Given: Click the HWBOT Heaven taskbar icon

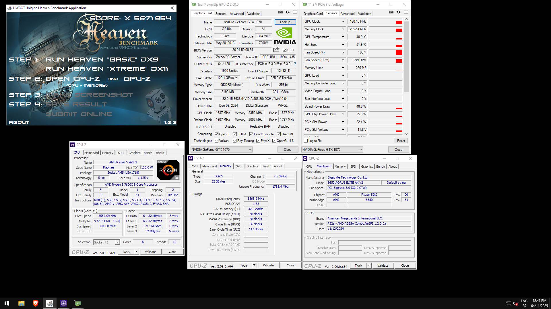Looking at the screenshot, I should 49,303.
